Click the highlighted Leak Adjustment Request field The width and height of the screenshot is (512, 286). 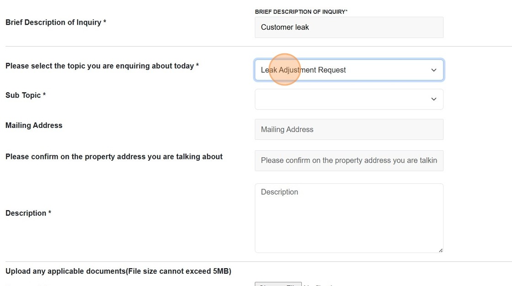[349, 69]
